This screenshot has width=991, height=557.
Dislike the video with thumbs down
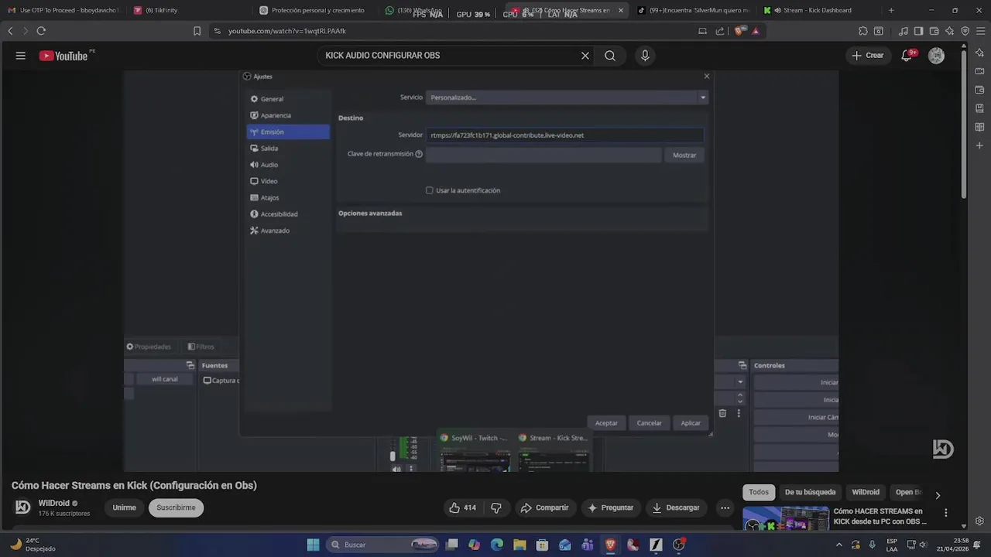pos(496,507)
